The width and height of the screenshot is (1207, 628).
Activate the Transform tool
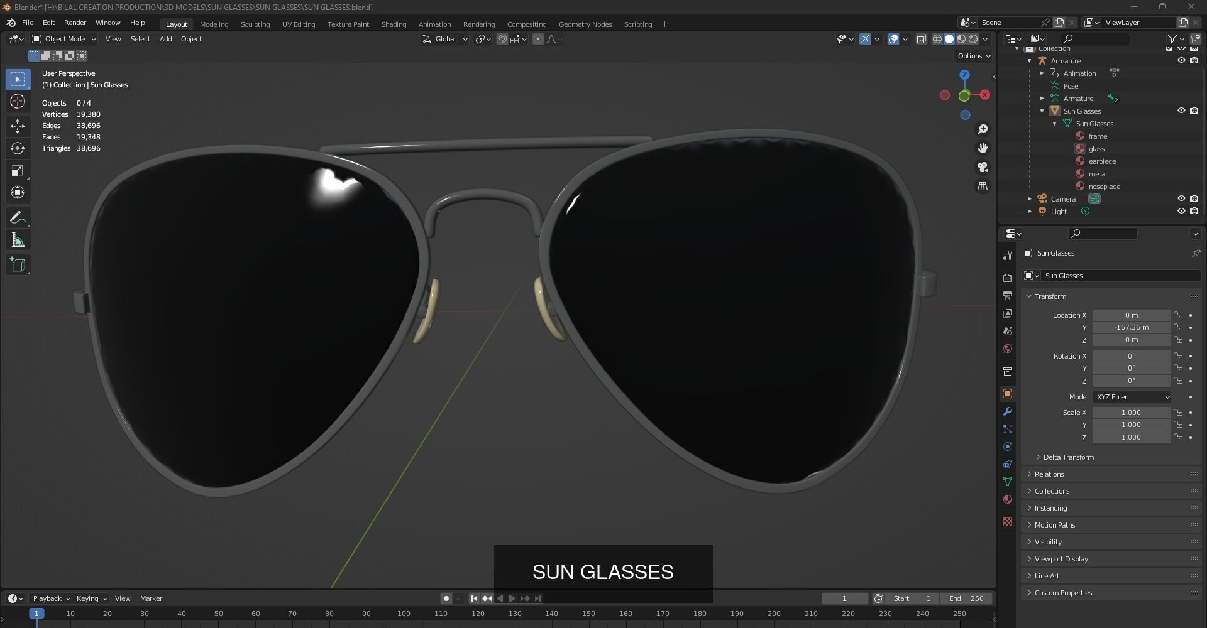pos(18,192)
